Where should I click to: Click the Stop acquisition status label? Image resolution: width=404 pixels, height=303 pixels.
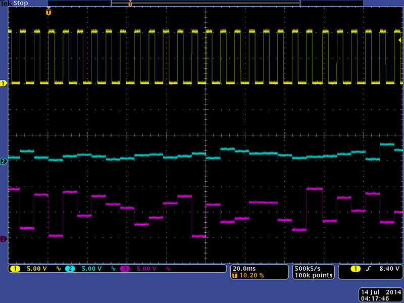tap(21, 4)
